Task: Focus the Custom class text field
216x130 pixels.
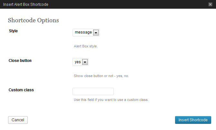Action: [x=93, y=91]
